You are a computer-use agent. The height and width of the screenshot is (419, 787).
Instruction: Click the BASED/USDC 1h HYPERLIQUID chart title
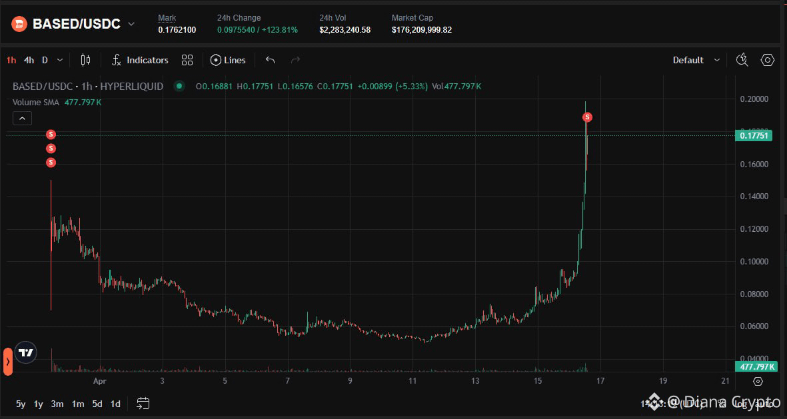[88, 87]
